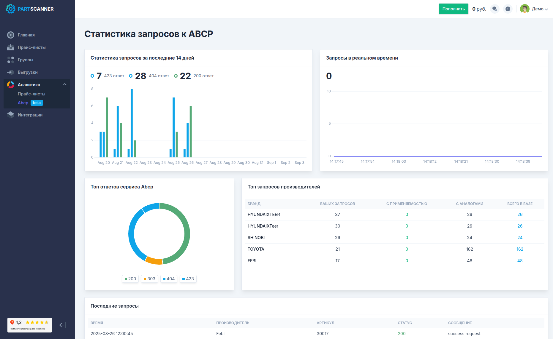Screen dimensions: 553x339
Task: Open Интеграции in the sidebar
Action: click(30, 115)
